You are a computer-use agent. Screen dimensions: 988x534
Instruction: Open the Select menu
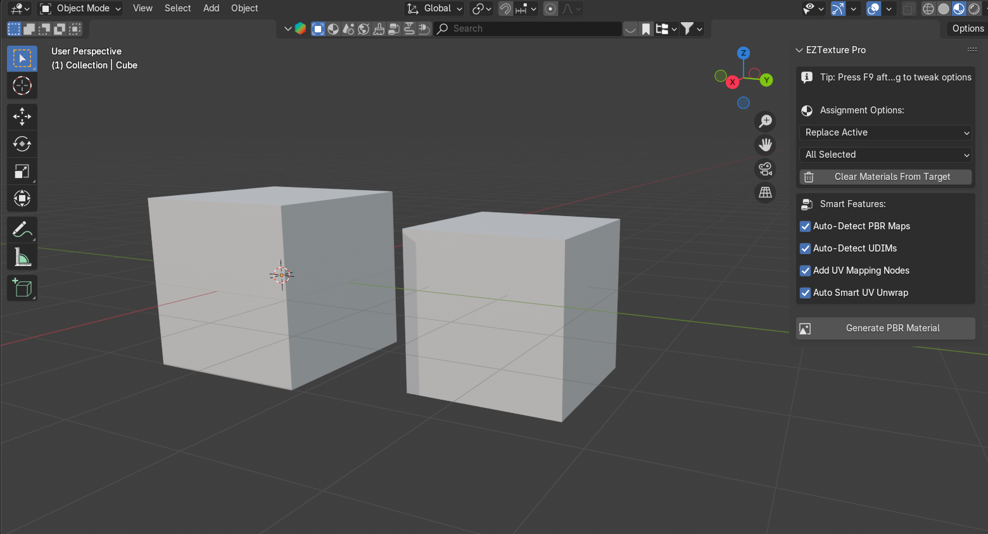[177, 8]
